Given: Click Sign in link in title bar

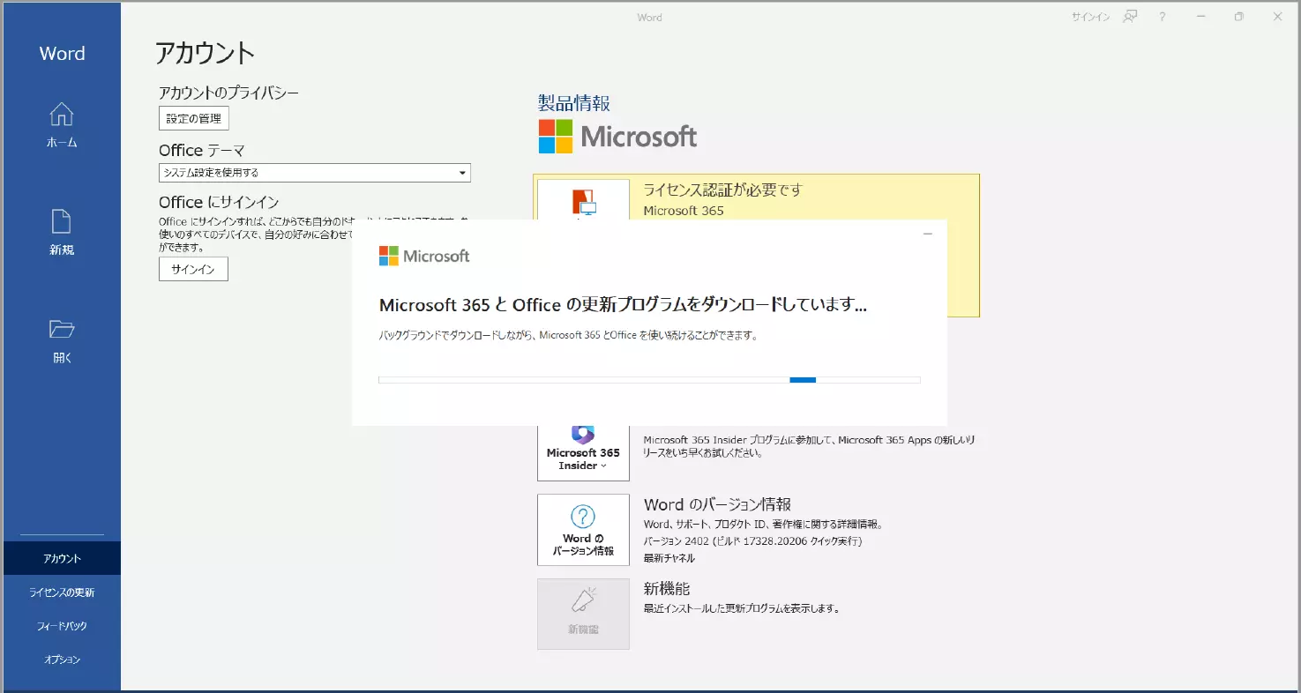Looking at the screenshot, I should tap(1090, 17).
